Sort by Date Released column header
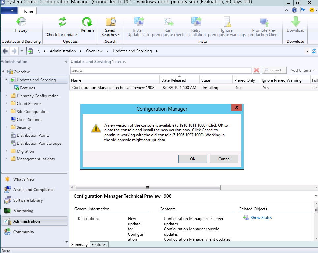This screenshot has width=318, height=253. coord(179,80)
